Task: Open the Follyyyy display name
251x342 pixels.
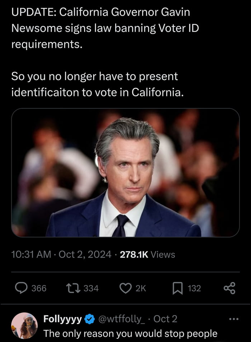Action: [63, 319]
